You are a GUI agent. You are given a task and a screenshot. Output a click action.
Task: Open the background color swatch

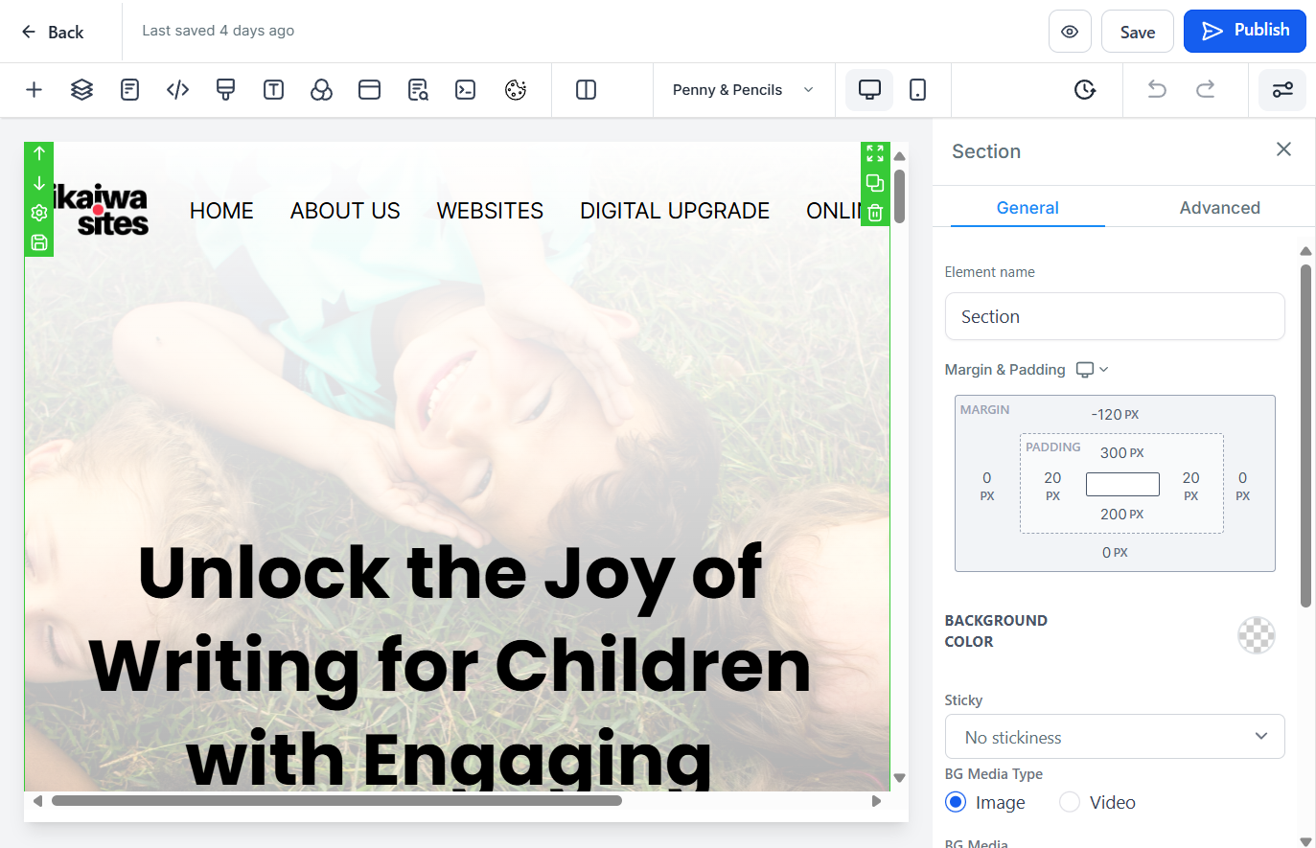(1257, 635)
